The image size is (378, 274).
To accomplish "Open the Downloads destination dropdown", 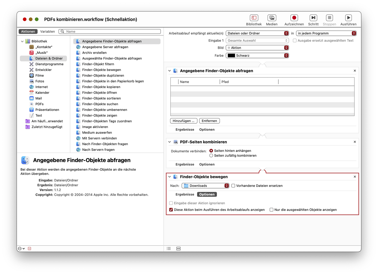I will [x=205, y=186].
